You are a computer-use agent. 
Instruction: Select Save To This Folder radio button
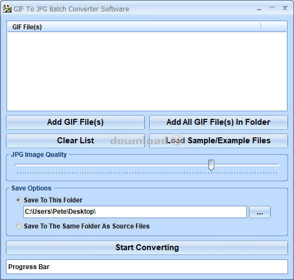click(x=18, y=200)
